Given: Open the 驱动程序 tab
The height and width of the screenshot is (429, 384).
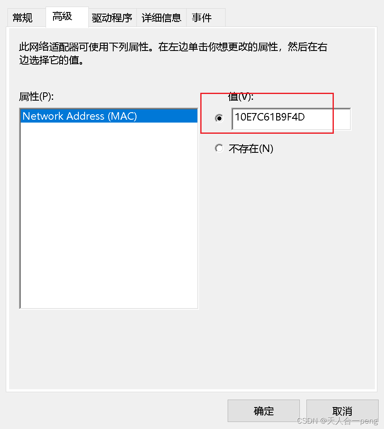Looking at the screenshot, I should [x=112, y=18].
